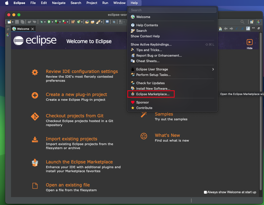The height and width of the screenshot is (205, 264).
Task: Click the Save toolbar icon
Action: [17, 22]
